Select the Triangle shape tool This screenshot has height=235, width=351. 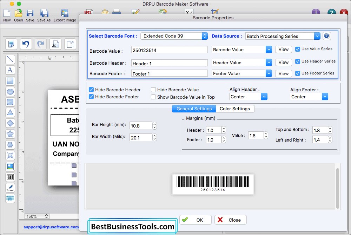pyautogui.click(x=10, y=112)
